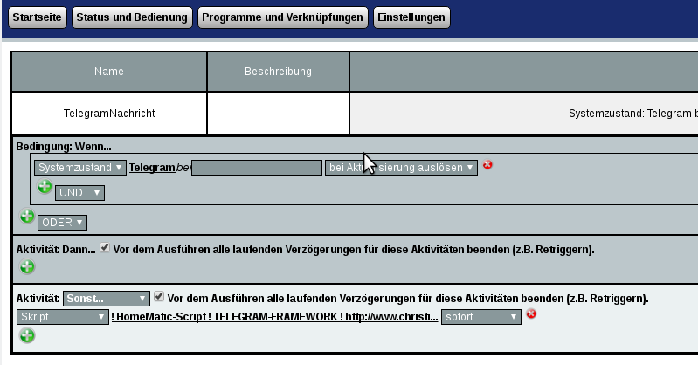Toggle retrigger checkbox in Aktivität: Dann row

pyautogui.click(x=105, y=248)
